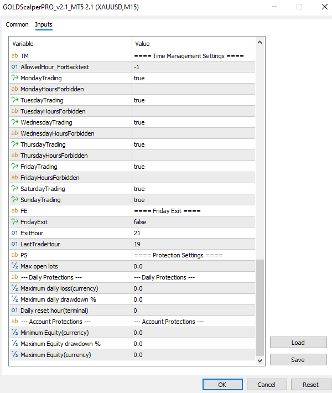Click the boolean icon beside MondayTrading
This screenshot has height=393, width=332.
14,78
